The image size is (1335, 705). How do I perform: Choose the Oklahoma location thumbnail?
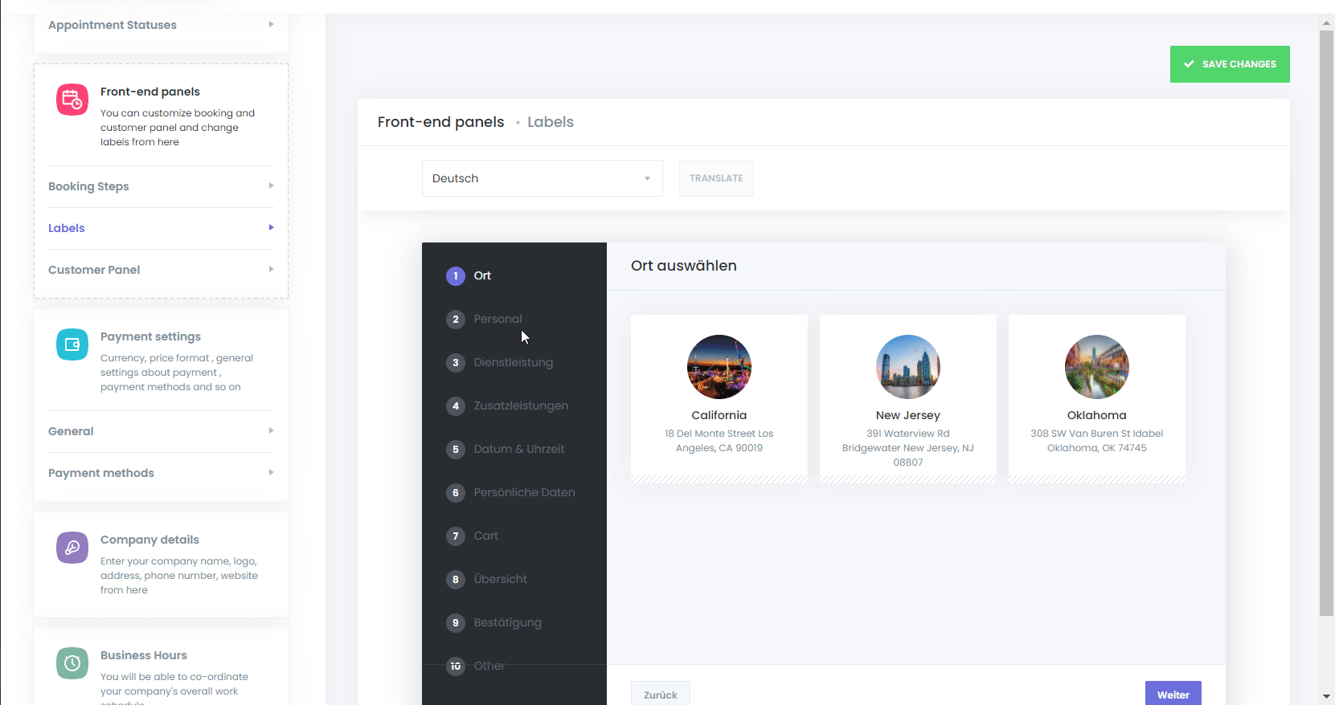[x=1096, y=367]
